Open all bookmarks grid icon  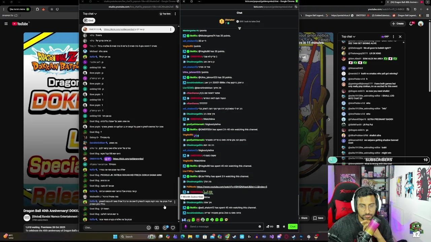[427, 15]
